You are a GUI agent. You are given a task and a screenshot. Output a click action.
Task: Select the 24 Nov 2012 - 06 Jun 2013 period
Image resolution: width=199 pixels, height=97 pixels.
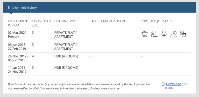(18, 58)
